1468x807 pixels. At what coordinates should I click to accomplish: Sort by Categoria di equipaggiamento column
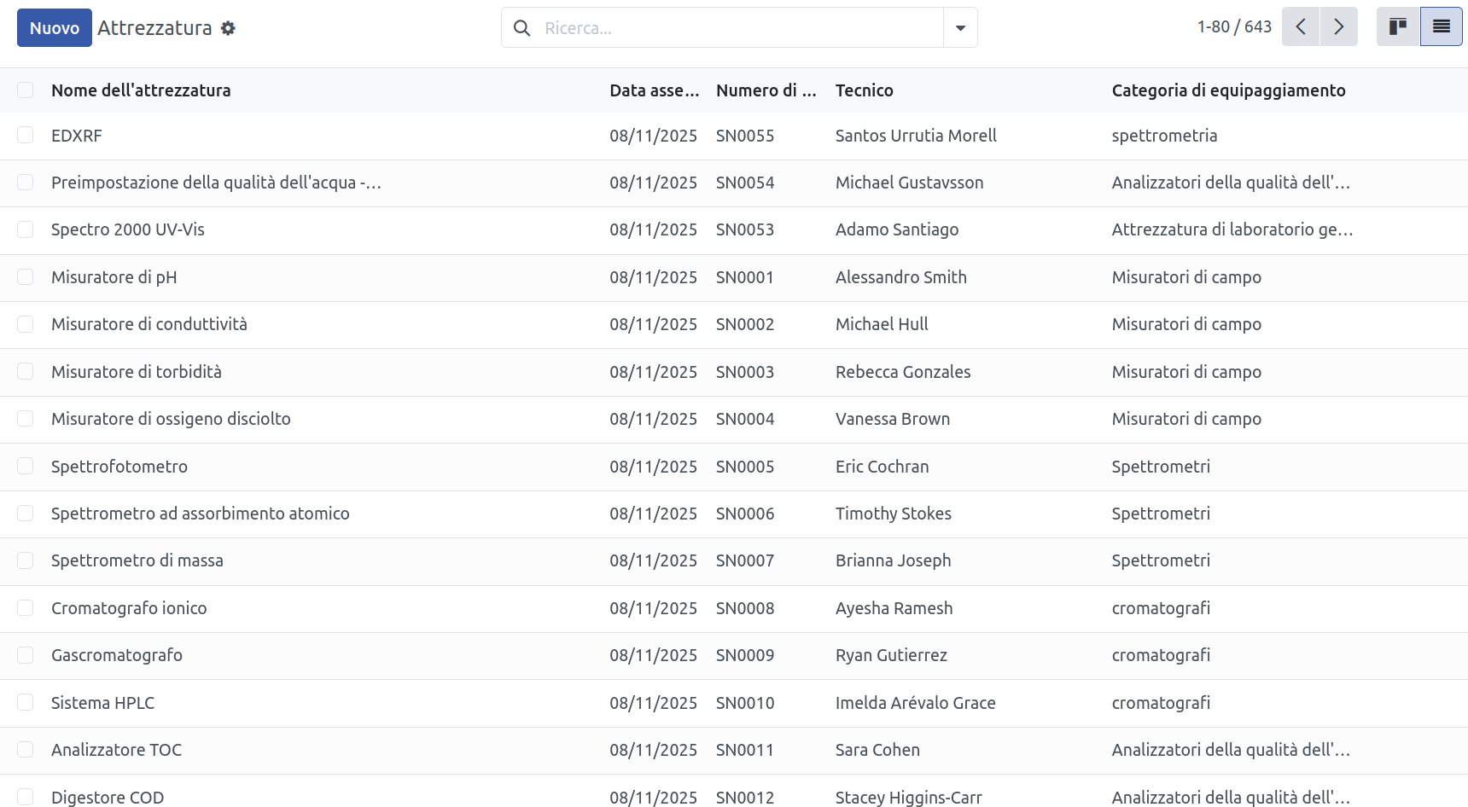click(1228, 90)
